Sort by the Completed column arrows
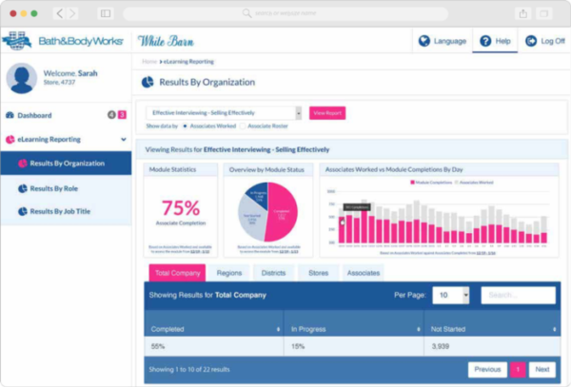571x387 pixels. (278, 329)
